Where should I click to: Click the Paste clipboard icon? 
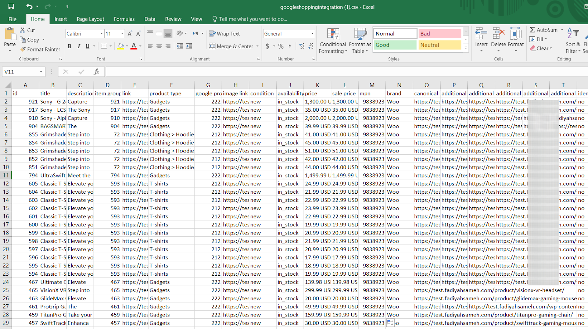coord(10,34)
